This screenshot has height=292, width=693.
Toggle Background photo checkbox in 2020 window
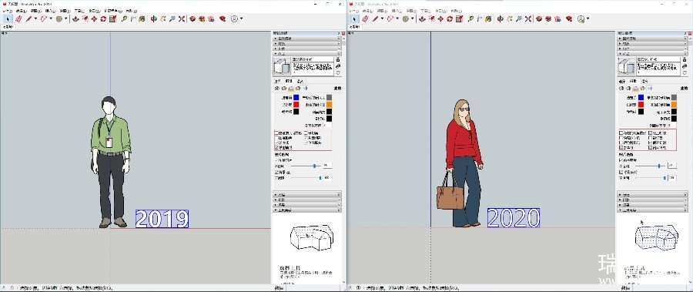point(621,172)
